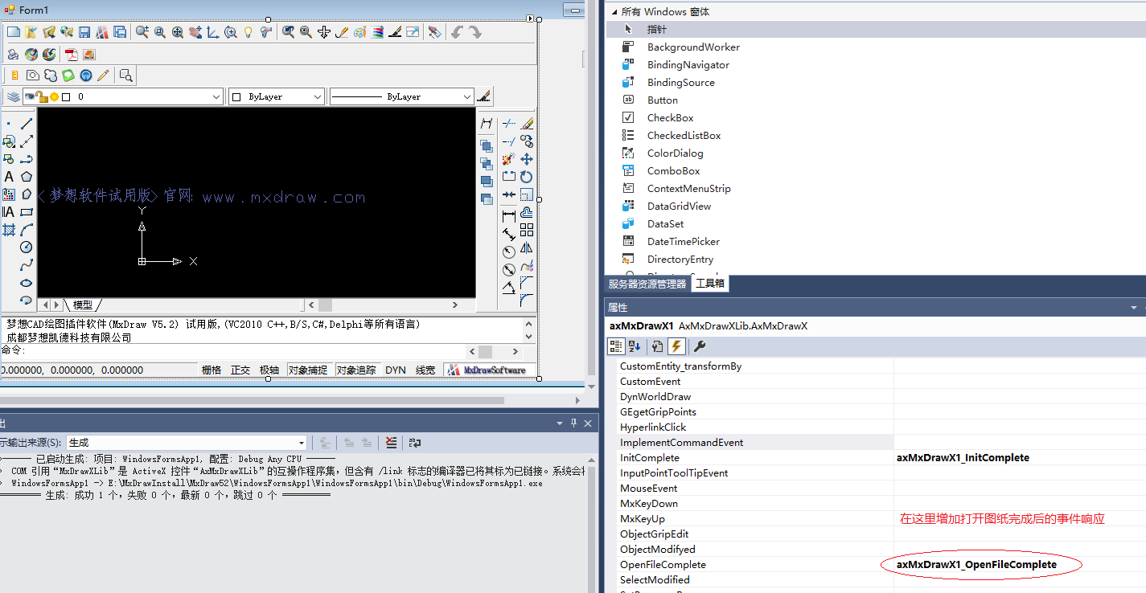Click the Move tool four-arrow icon

tap(527, 159)
